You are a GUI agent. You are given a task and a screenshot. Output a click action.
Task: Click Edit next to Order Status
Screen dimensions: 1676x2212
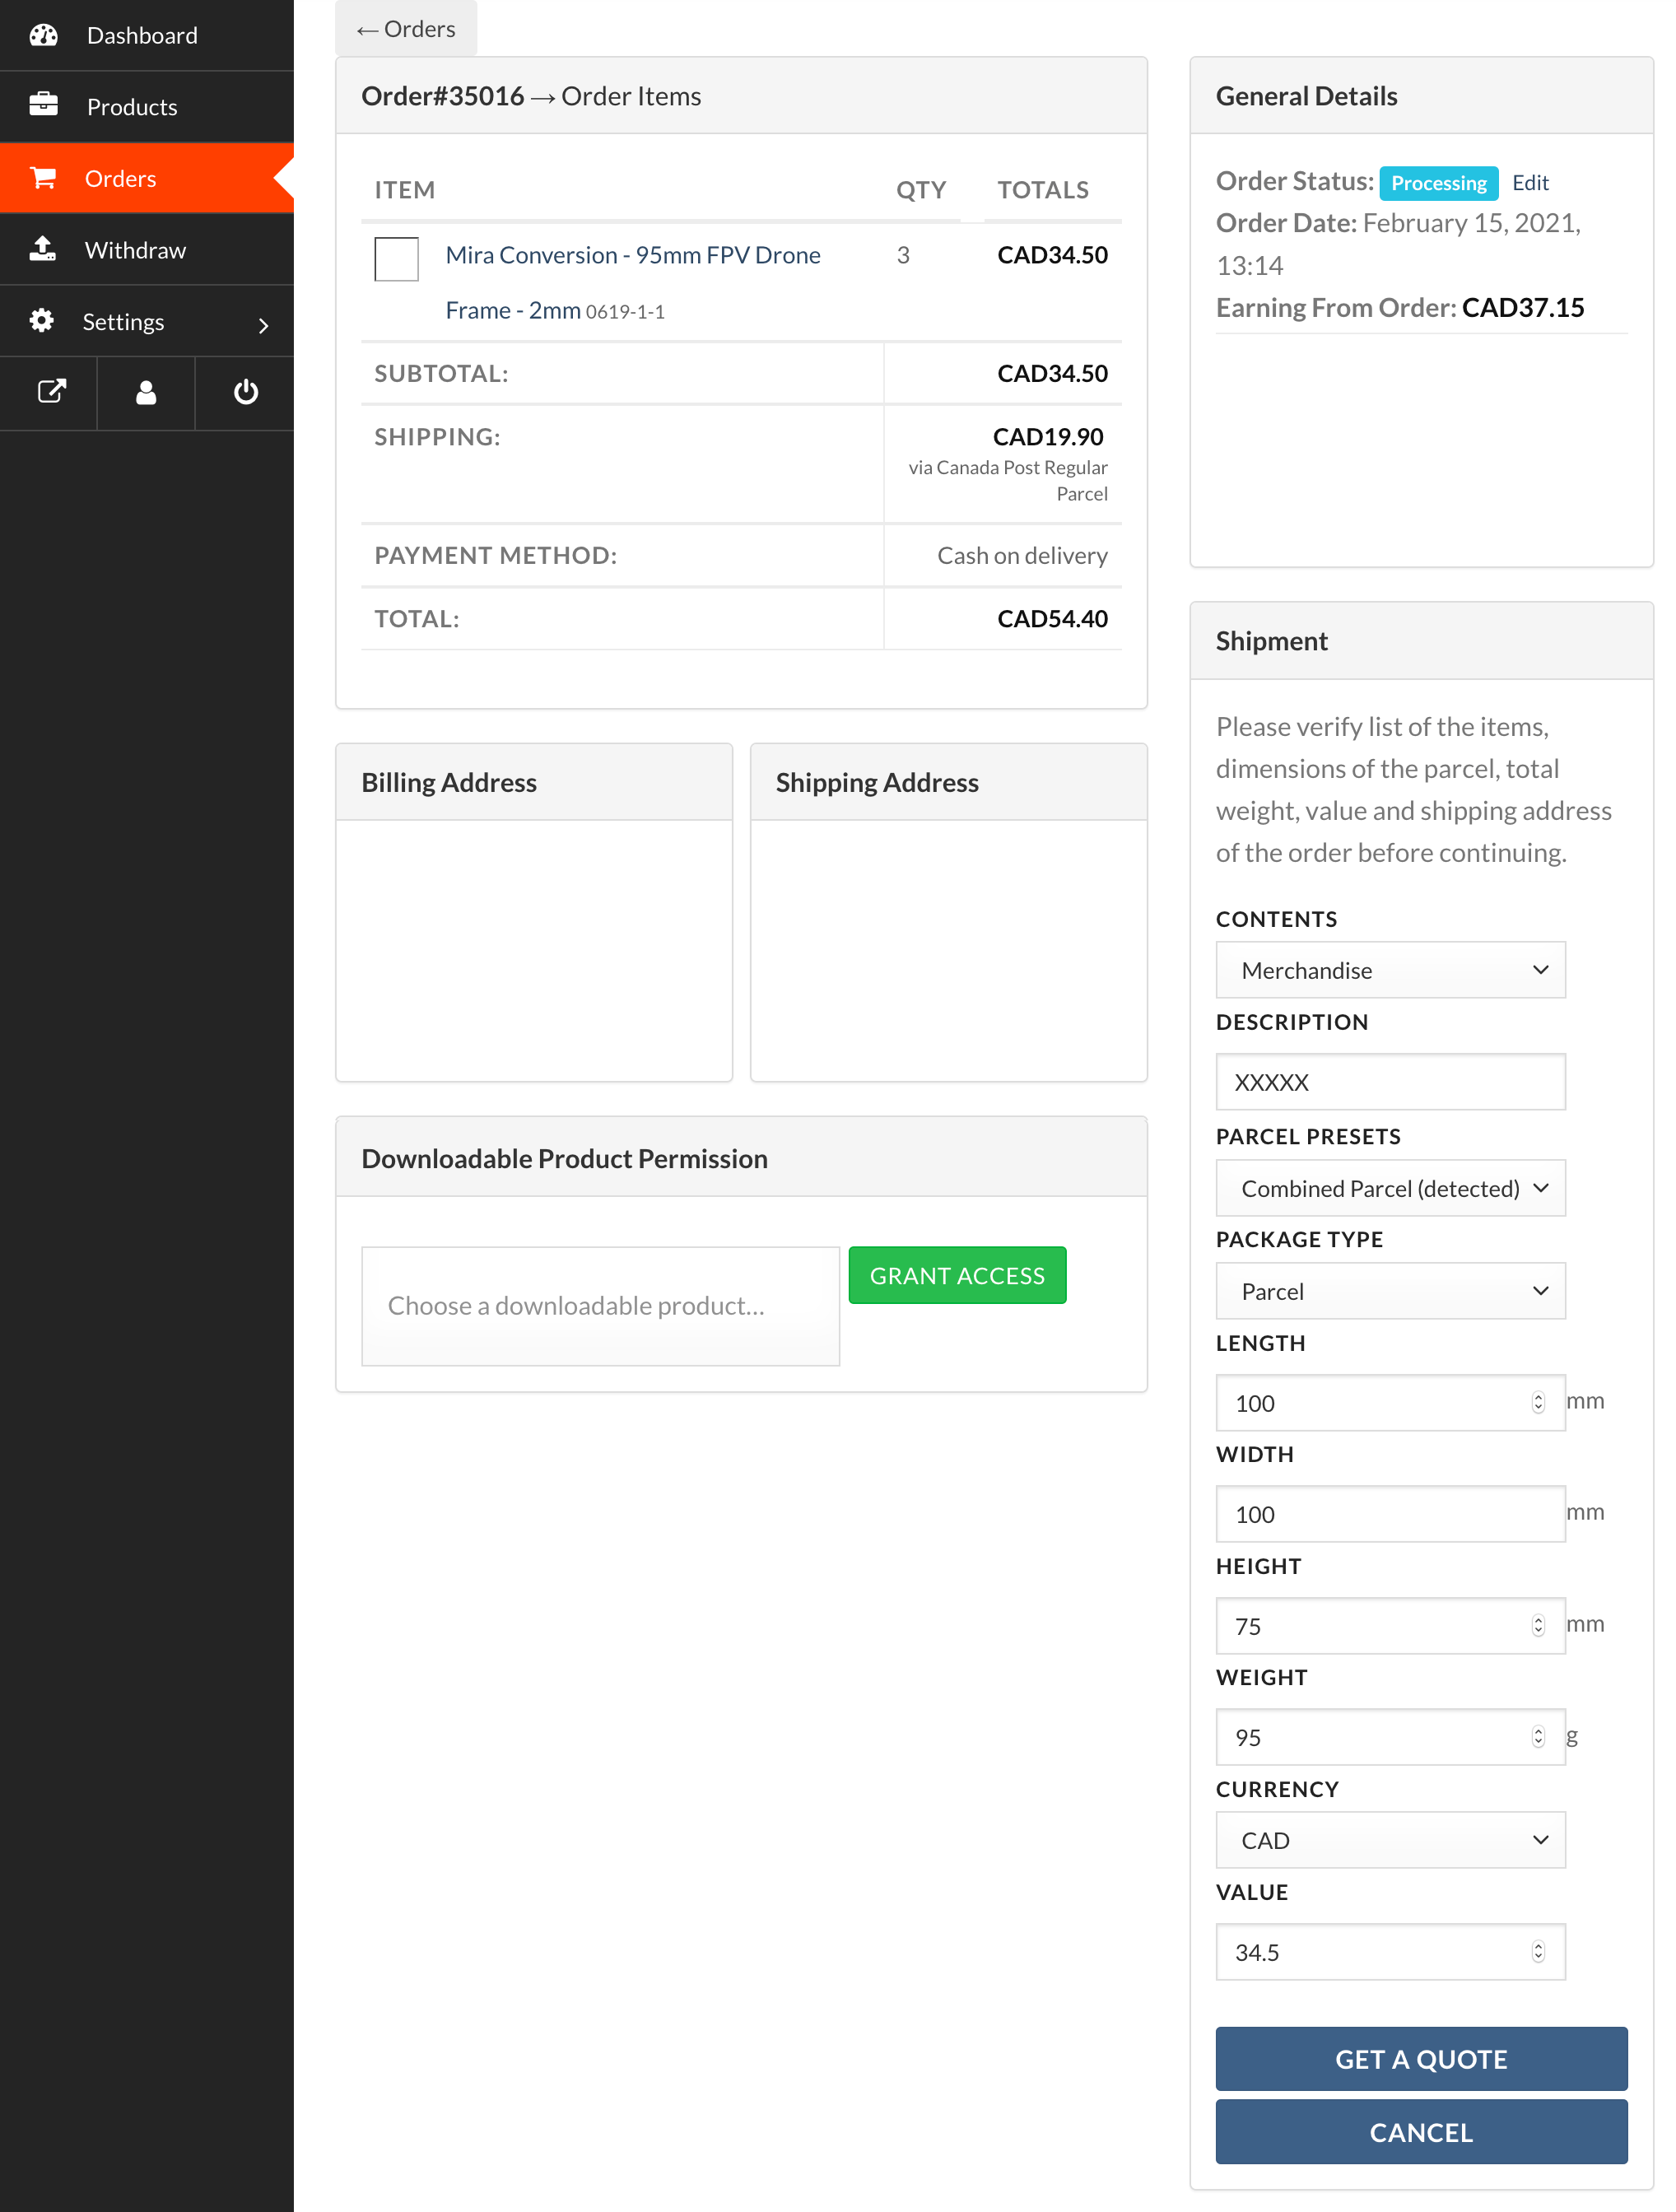click(1530, 183)
